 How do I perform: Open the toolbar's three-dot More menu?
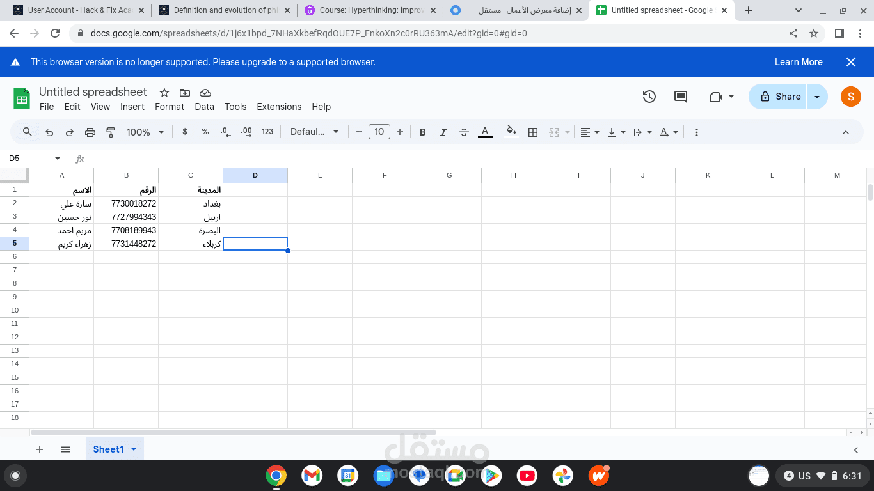(x=697, y=132)
